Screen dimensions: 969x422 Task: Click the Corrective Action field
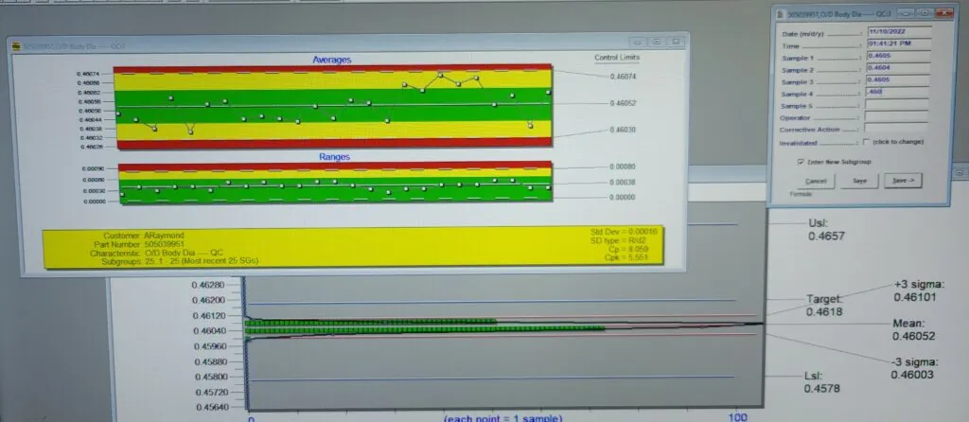[898, 128]
